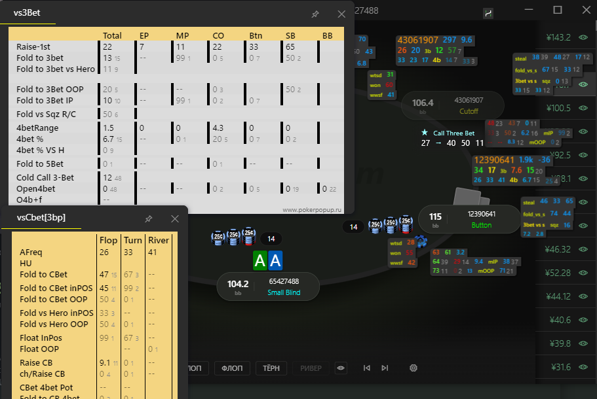
Task: Click the Turn column header in vsCbet[3bp]
Action: pos(133,240)
